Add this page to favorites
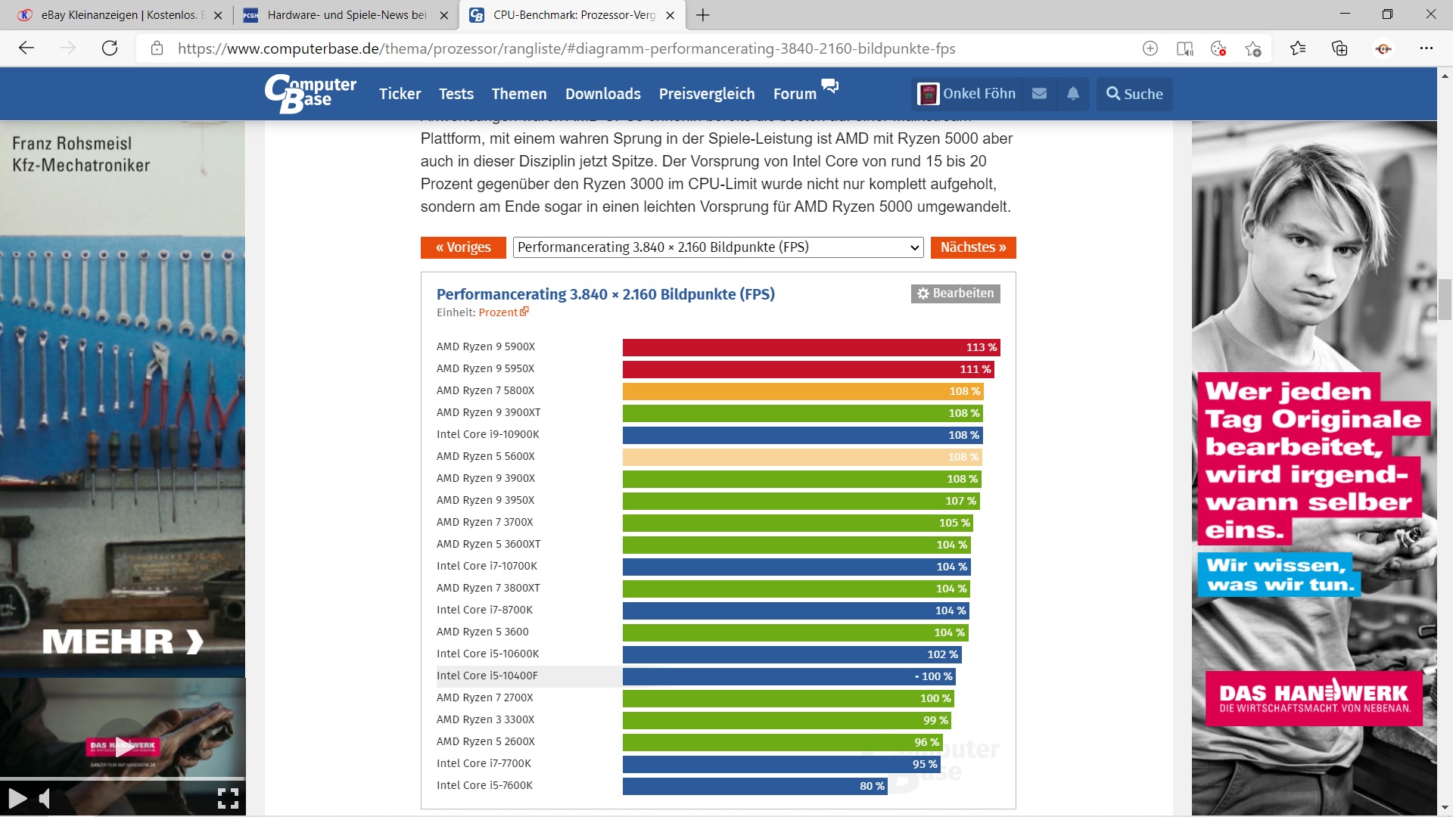Viewport: 1453px width, 817px height. (x=1252, y=48)
